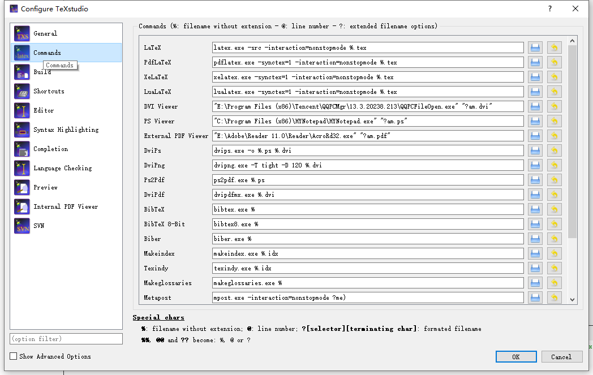The image size is (593, 375).
Task: Click scrollbar down arrow in commands list
Action: click(572, 299)
